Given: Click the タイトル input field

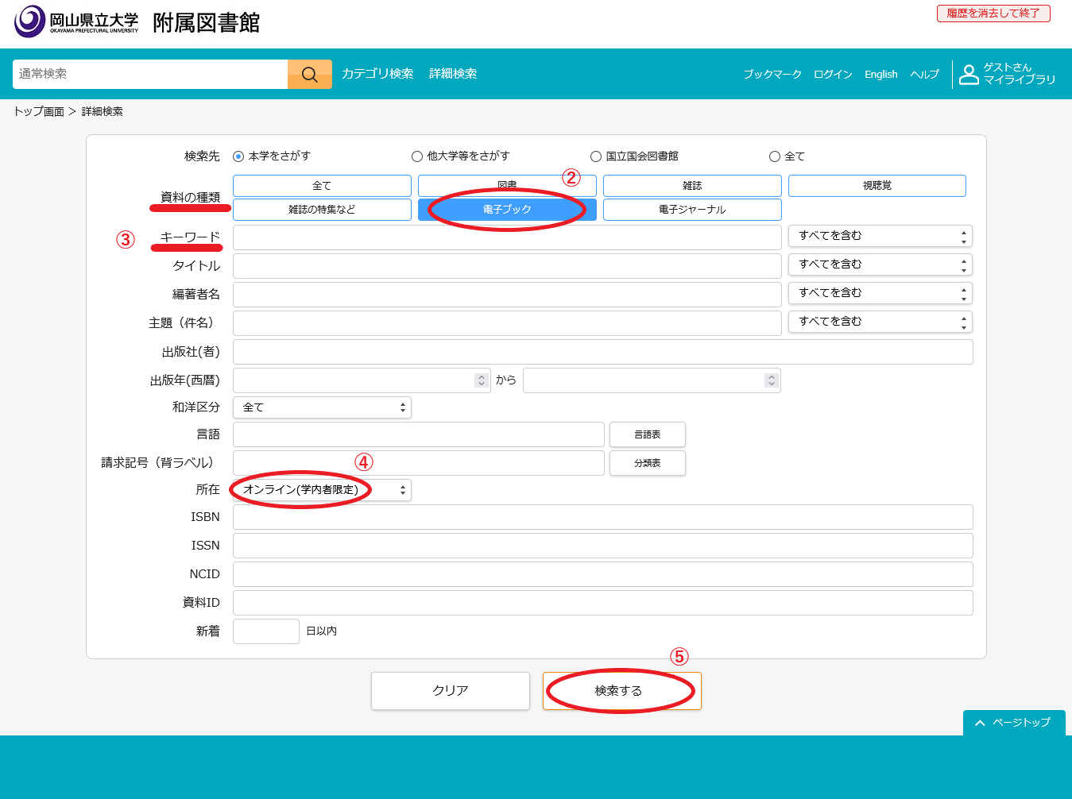Looking at the screenshot, I should (507, 266).
